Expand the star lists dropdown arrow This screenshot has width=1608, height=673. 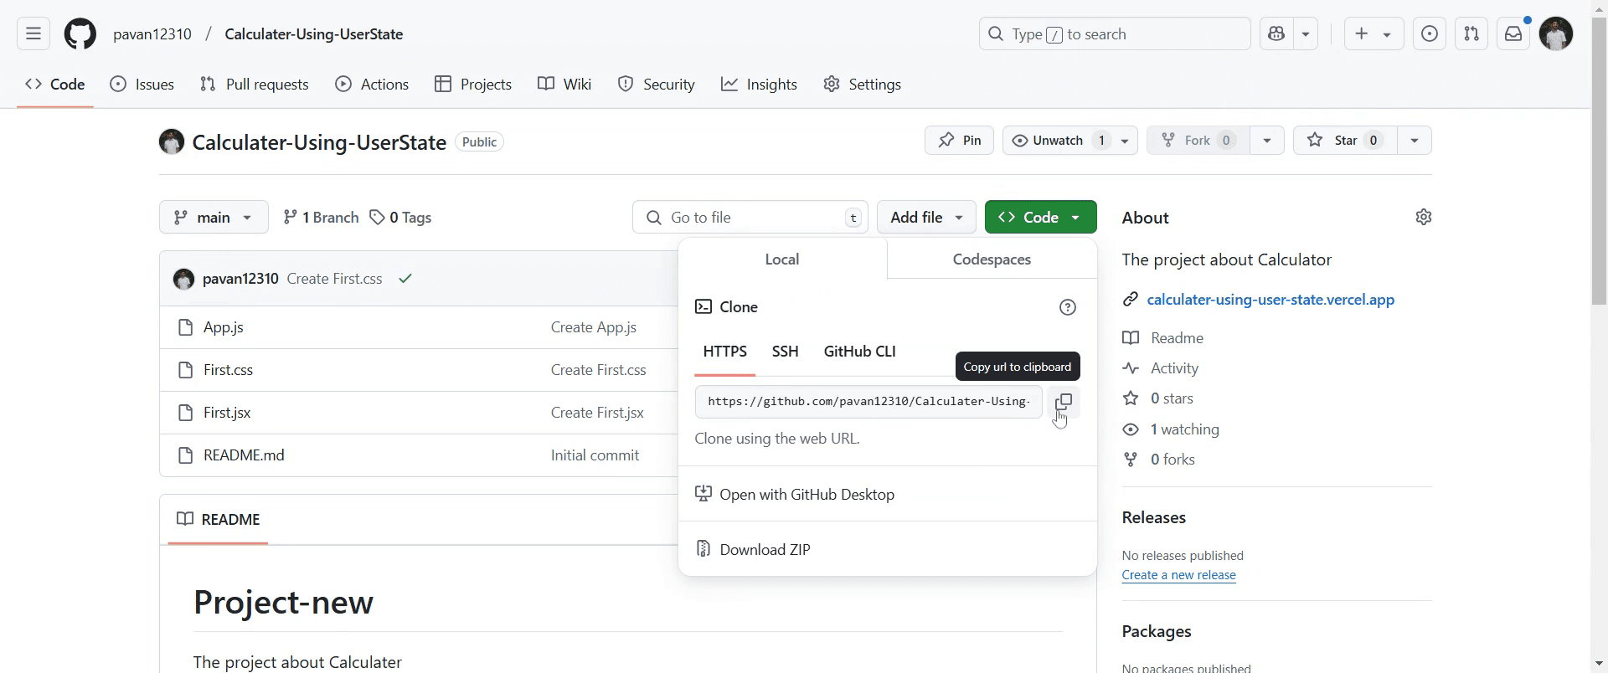click(x=1415, y=141)
